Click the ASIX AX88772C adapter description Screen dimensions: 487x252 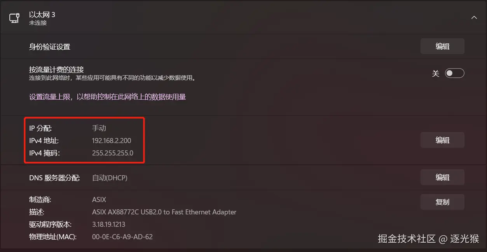coord(164,212)
